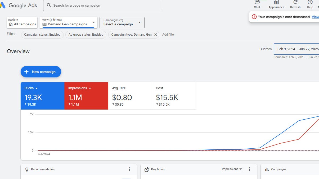Click the Filters label
Image resolution: width=319 pixels, height=179 pixels.
pyautogui.click(x=11, y=34)
